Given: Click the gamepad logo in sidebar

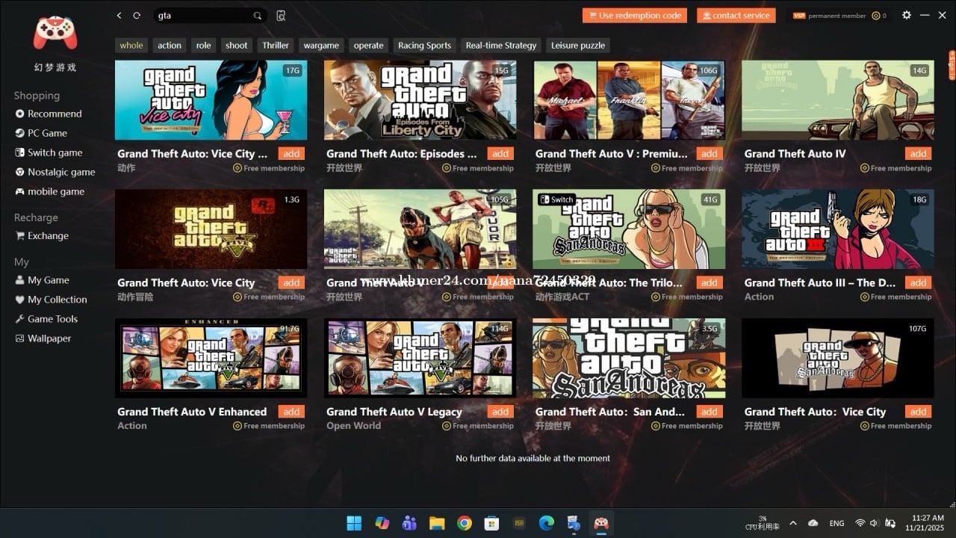Looking at the screenshot, I should [55, 33].
